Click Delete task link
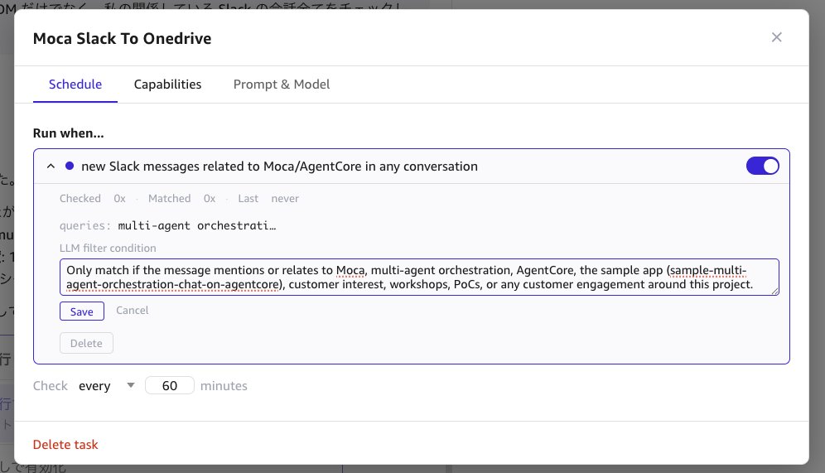Image resolution: width=825 pixels, height=473 pixels. click(x=65, y=445)
